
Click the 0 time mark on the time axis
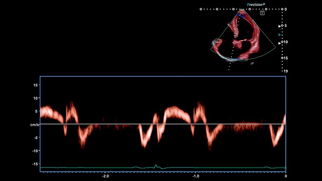tap(285, 176)
